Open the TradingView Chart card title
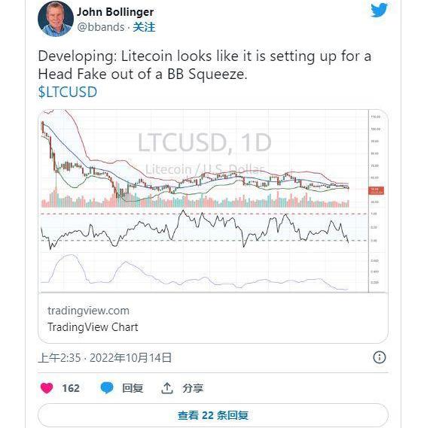Screen dimensions: 430x428 coord(93,327)
